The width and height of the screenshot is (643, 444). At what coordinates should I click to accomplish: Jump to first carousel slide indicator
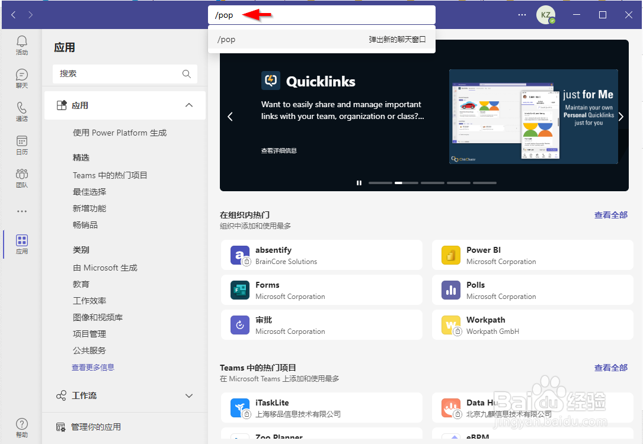pos(380,183)
